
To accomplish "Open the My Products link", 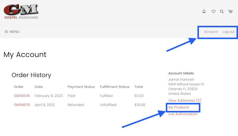I will [x=179, y=107].
